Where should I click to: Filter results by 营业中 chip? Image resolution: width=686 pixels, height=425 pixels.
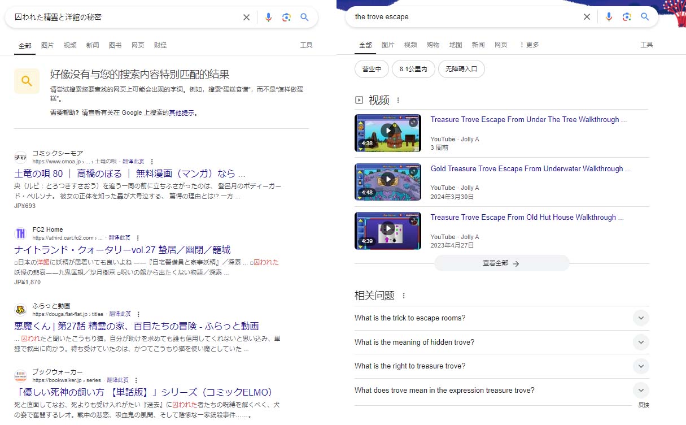(372, 68)
